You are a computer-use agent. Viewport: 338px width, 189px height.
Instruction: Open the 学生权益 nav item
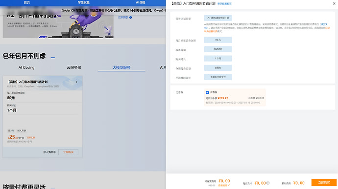84,2
